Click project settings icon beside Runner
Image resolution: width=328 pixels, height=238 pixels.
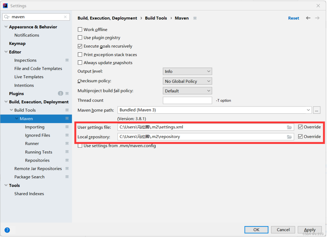pyautogui.click(x=67, y=144)
